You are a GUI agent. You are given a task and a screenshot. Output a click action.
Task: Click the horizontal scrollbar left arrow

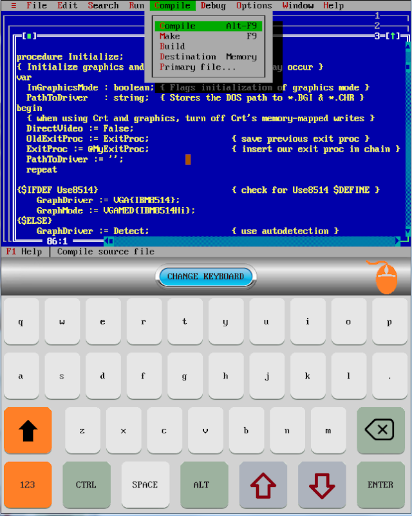pyautogui.click(x=106, y=241)
